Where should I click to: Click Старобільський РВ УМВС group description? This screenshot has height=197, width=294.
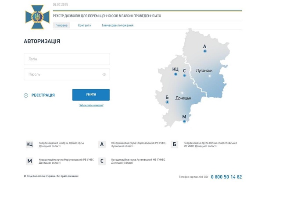139,144
